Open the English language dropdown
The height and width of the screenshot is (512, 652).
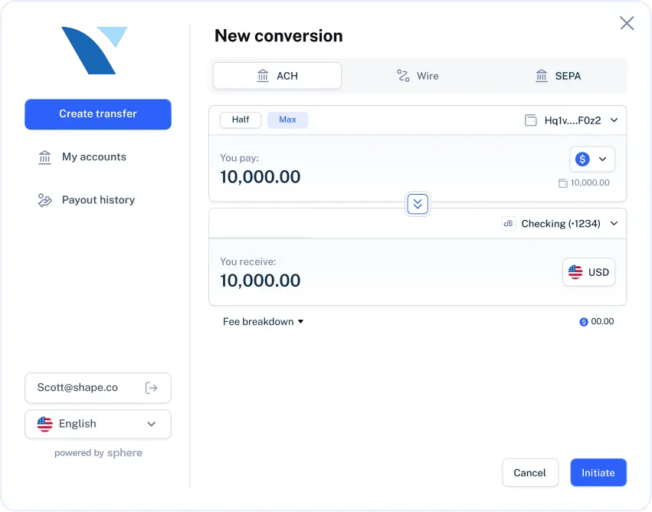point(98,424)
